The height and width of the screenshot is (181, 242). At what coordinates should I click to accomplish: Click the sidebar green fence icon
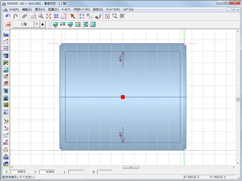6,105
